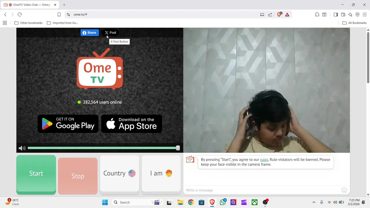Bookmark this page icon
Screen dimensions: 370x208
(x=59, y=14)
